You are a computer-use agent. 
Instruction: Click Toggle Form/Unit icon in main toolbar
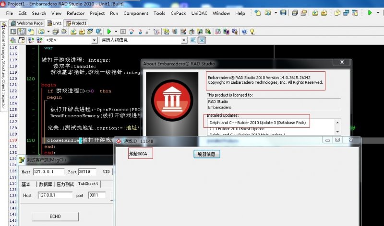pos(355,13)
